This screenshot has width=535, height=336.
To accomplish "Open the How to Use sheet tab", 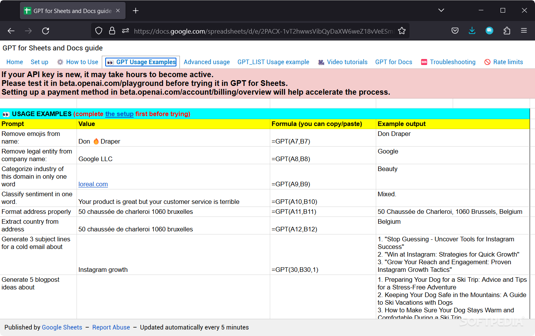I will coord(78,62).
